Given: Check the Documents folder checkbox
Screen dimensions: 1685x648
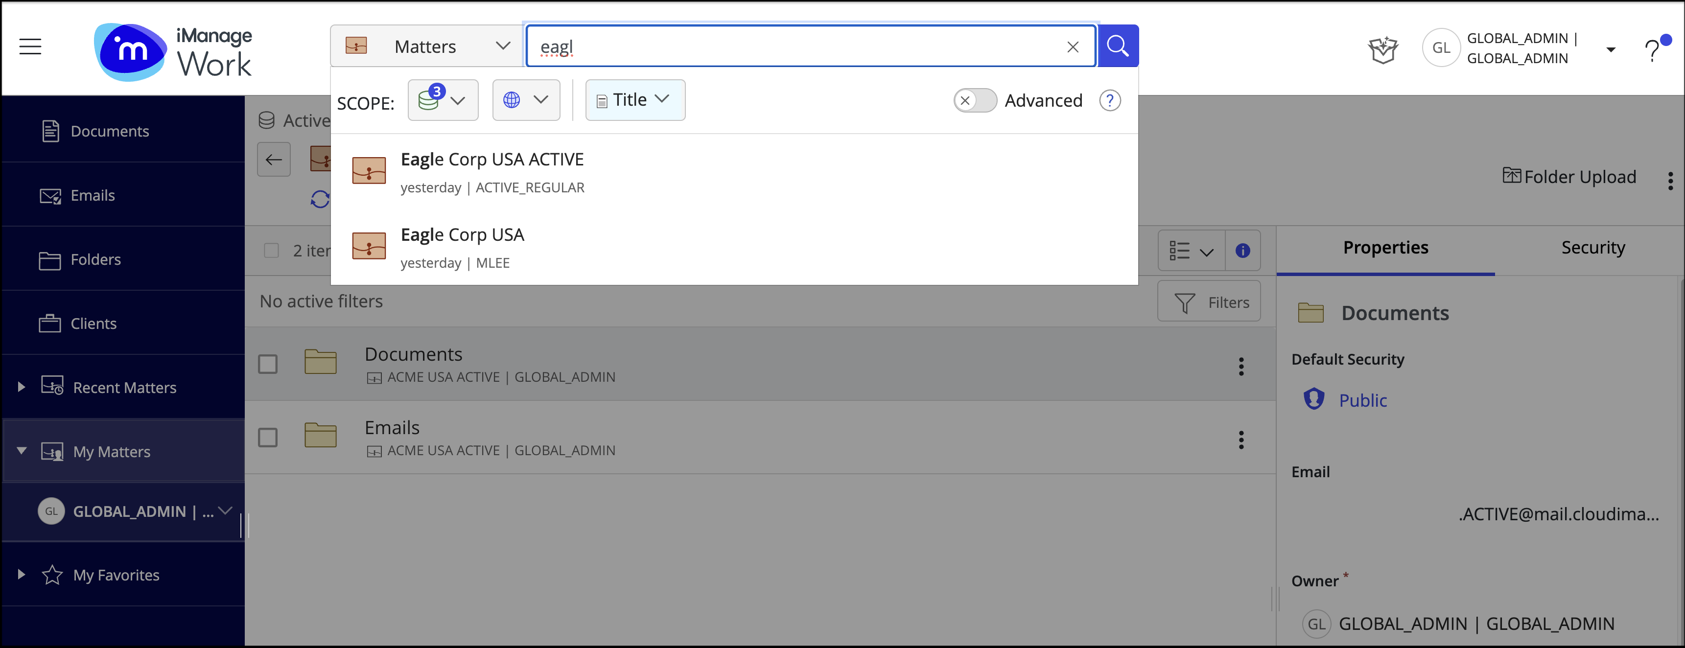Looking at the screenshot, I should 267,364.
